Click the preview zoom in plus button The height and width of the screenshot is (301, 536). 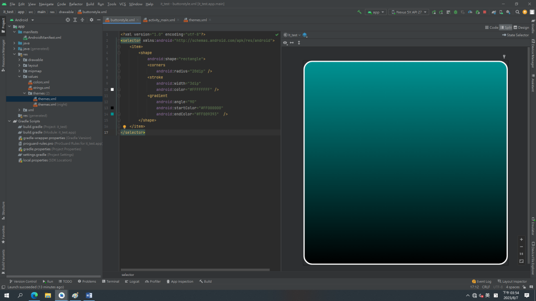(x=521, y=239)
